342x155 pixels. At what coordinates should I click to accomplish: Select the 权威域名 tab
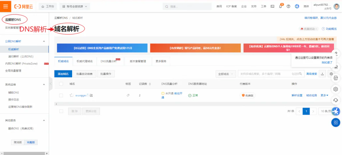coord(63,61)
